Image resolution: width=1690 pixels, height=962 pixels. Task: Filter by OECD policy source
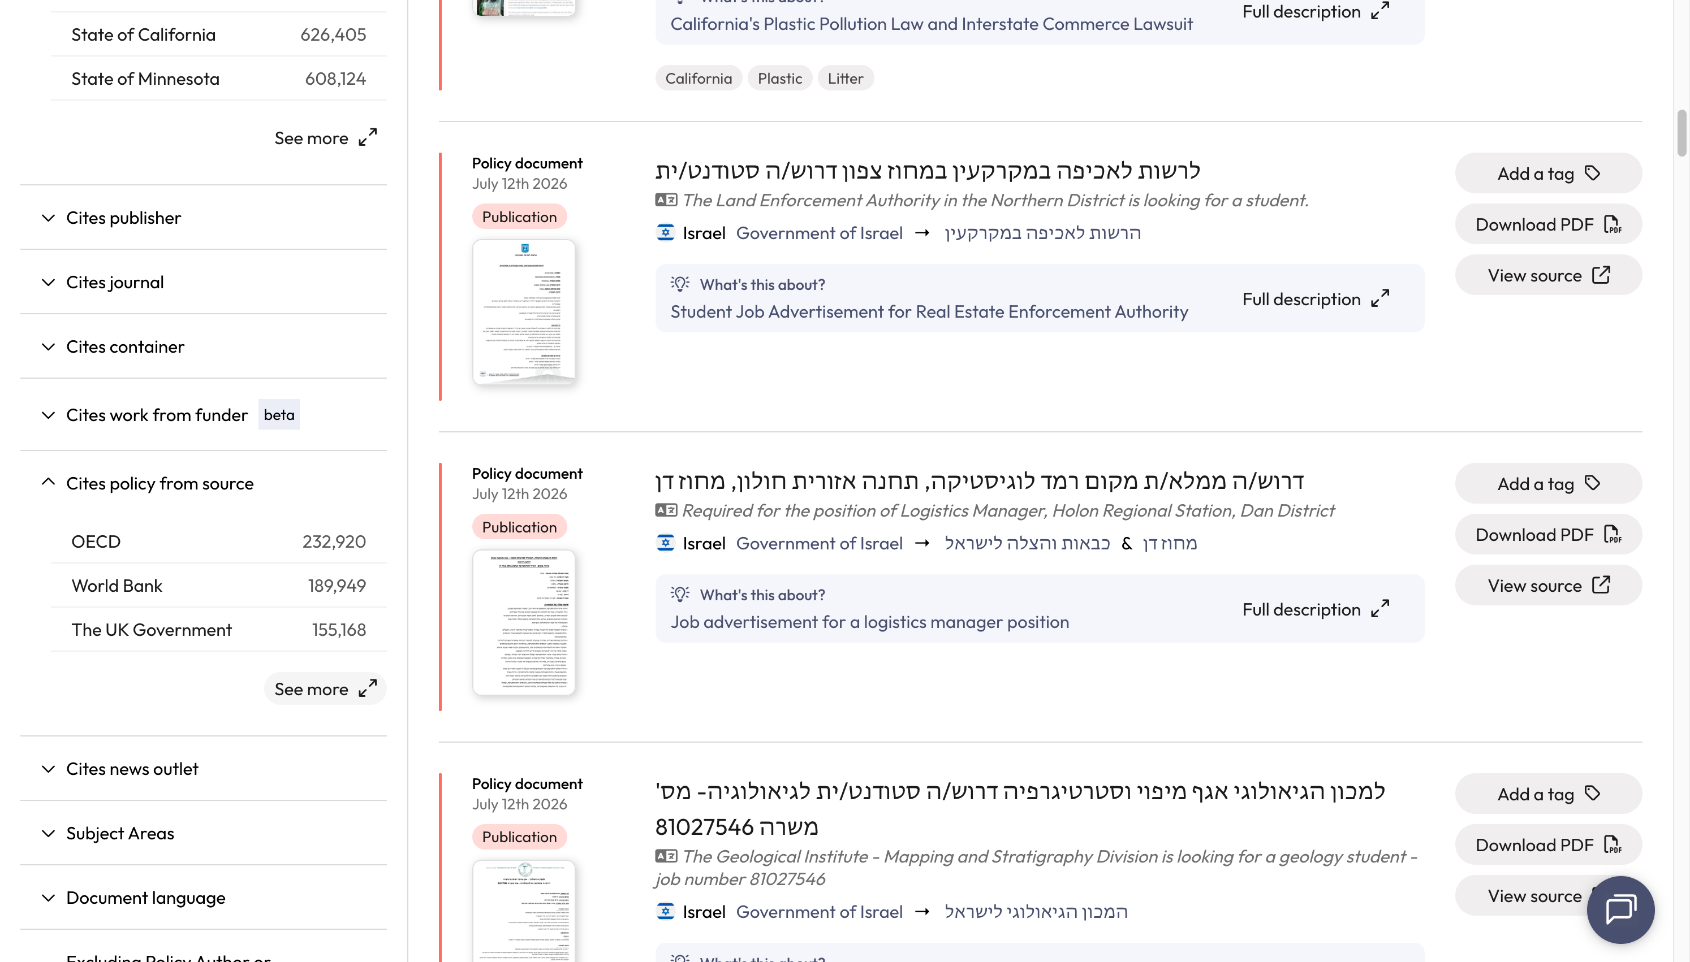[x=219, y=541]
